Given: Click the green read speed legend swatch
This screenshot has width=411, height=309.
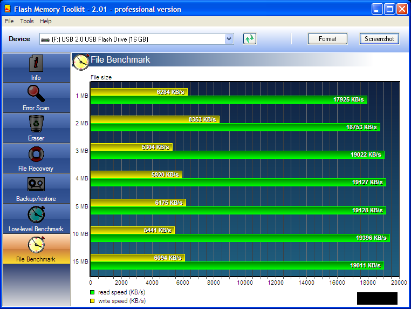Looking at the screenshot, I should click(92, 292).
